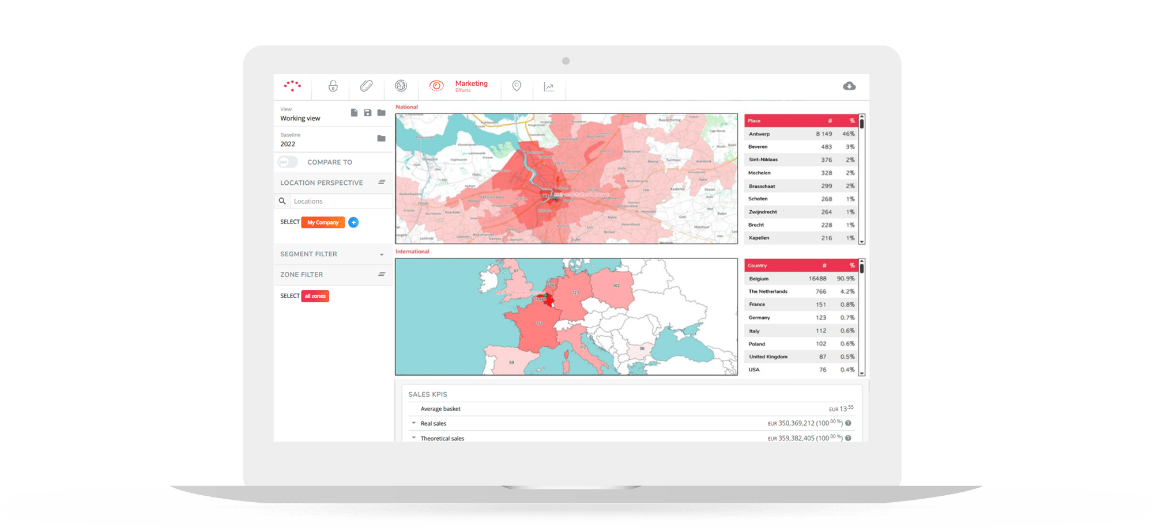Open Zone Filter settings icon

point(381,275)
